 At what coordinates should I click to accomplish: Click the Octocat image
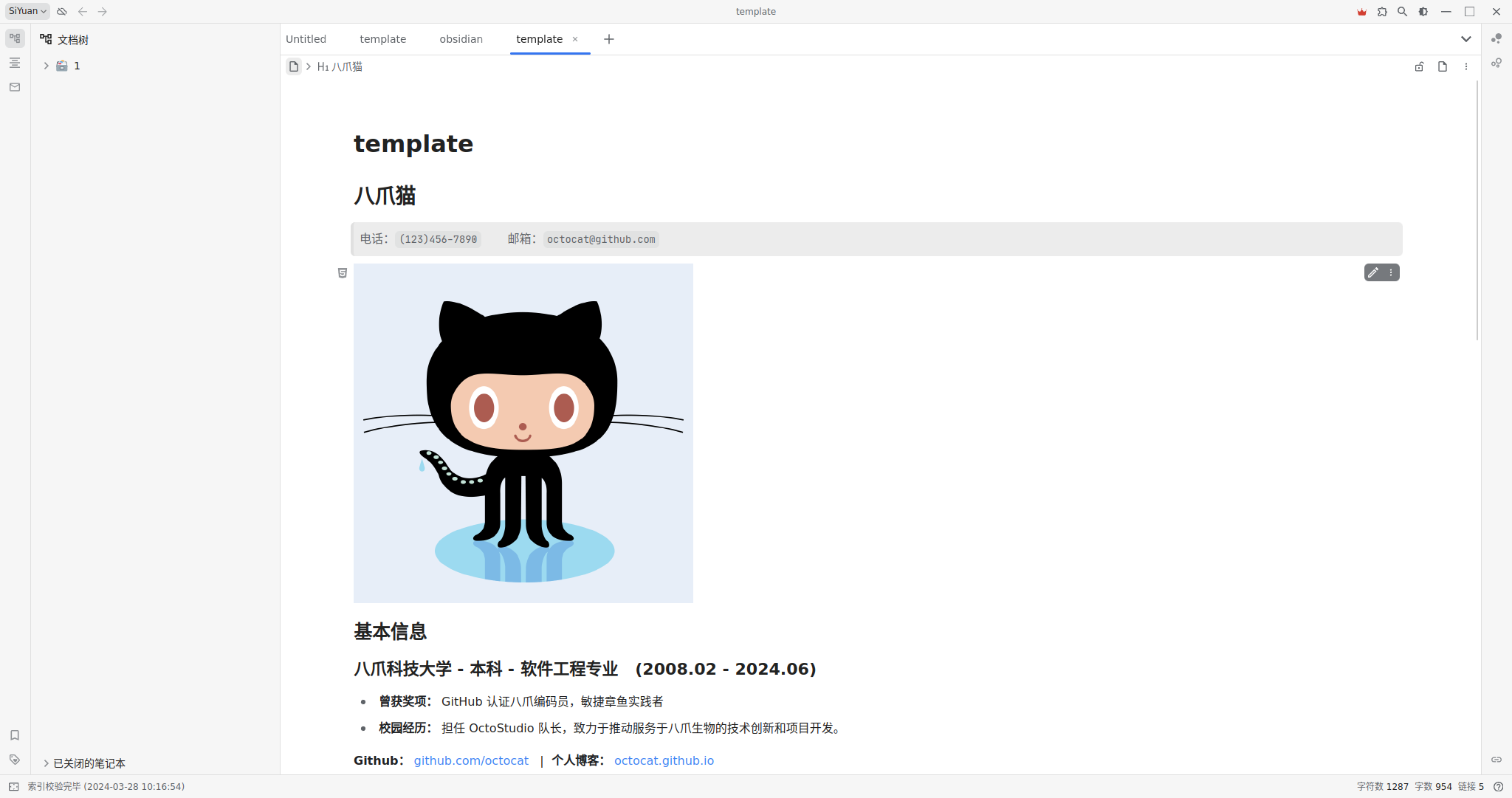point(523,433)
